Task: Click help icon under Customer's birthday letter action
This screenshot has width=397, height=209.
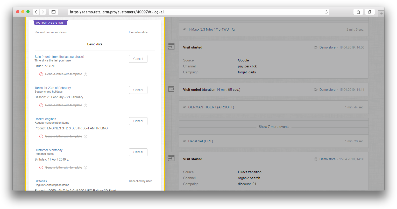Action: [86, 168]
